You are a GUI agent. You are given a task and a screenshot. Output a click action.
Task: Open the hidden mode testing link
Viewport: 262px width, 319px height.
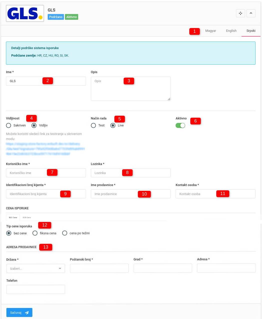click(x=45, y=149)
